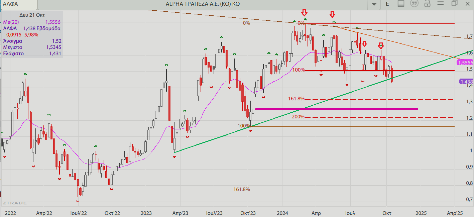Click the purple 1,438 price tag on the axis

click(466, 82)
